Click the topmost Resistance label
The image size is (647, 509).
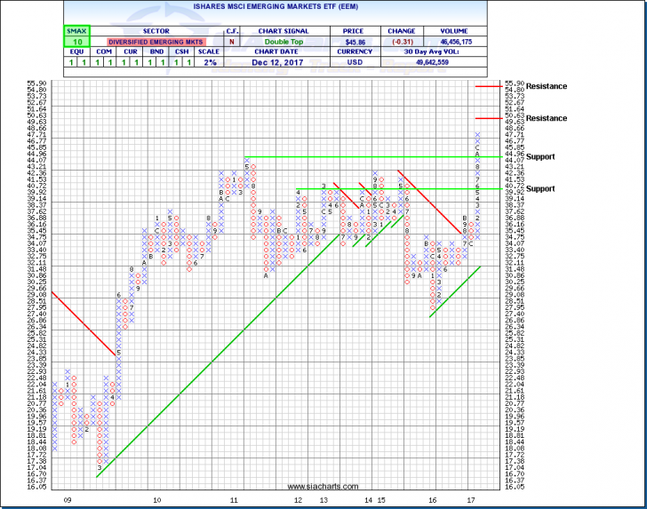tap(547, 86)
